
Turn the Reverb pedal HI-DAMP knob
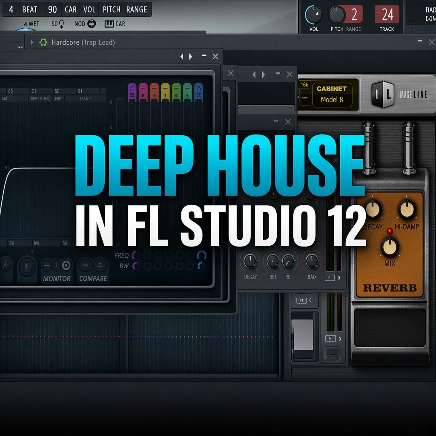pos(407,209)
